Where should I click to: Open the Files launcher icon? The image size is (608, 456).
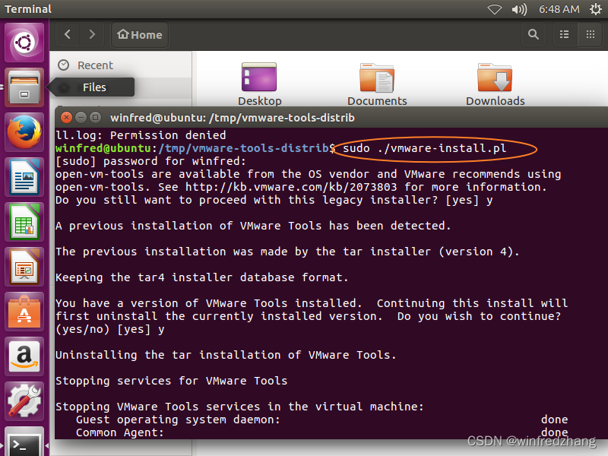point(24,87)
